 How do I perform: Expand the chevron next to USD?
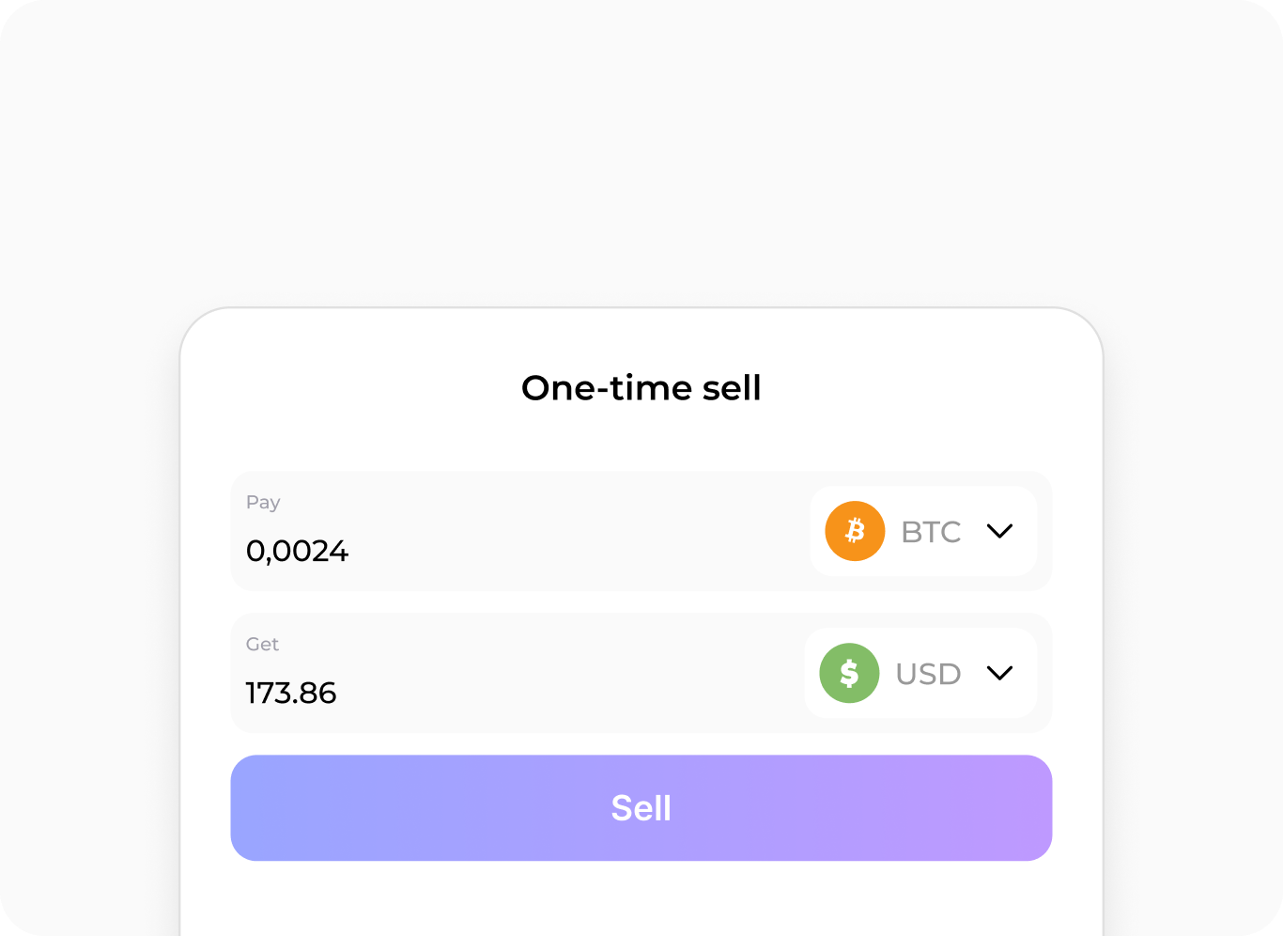point(999,673)
